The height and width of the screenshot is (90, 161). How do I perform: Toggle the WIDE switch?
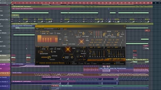click(x=108, y=31)
